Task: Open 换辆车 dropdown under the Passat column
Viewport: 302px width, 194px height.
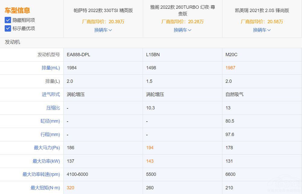Action: pyautogui.click(x=103, y=30)
